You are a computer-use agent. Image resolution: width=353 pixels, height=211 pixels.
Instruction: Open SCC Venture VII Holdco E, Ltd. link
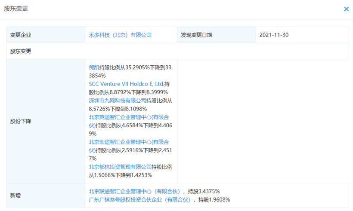[x=126, y=84]
